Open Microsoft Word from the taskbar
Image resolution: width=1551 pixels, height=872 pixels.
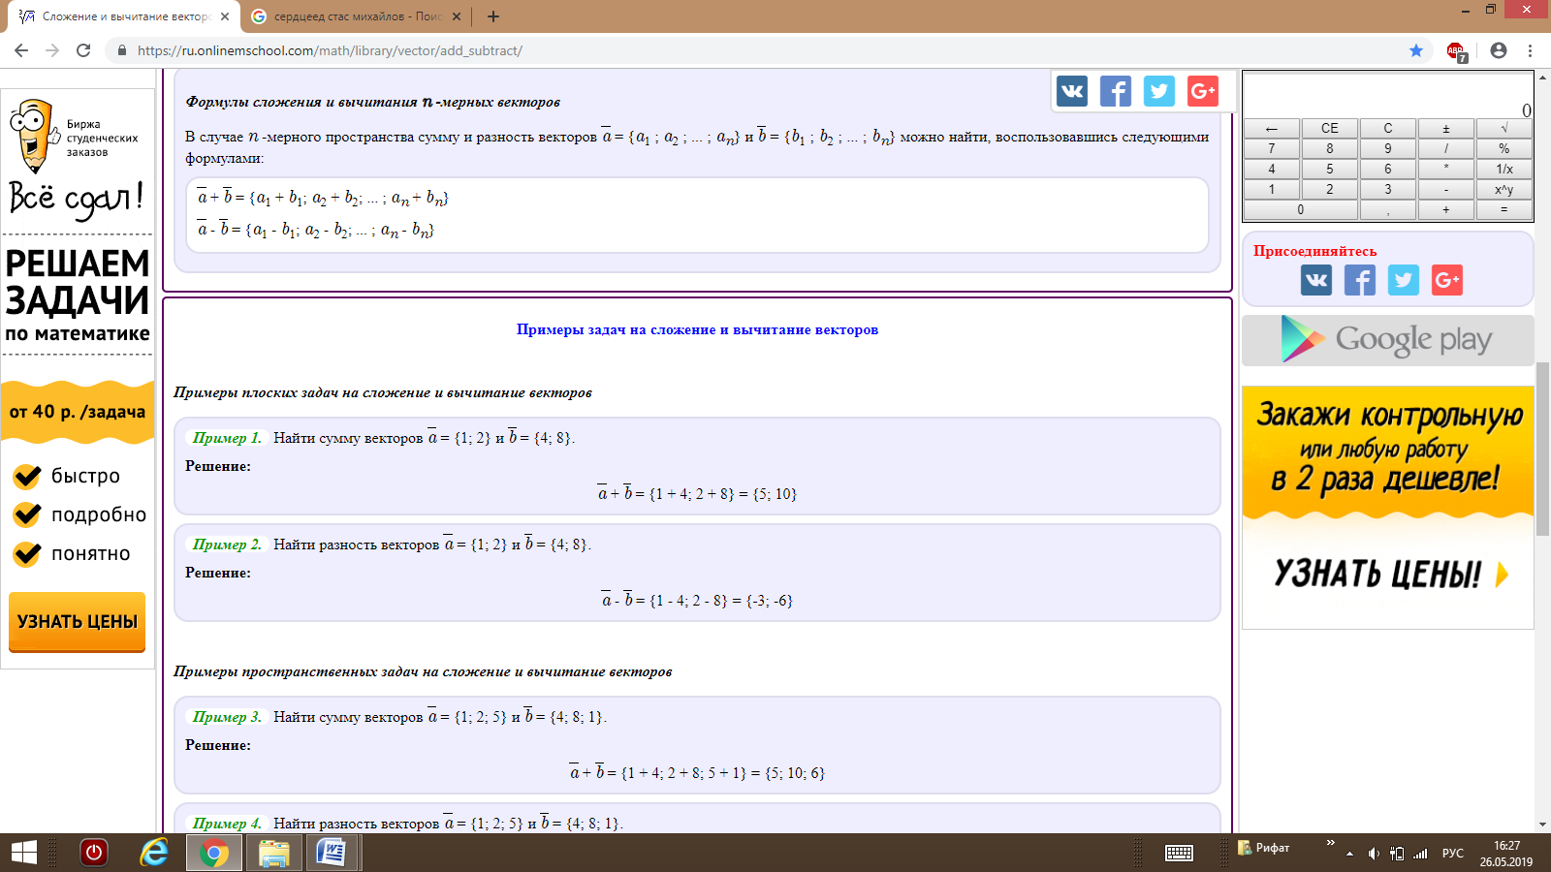(332, 853)
